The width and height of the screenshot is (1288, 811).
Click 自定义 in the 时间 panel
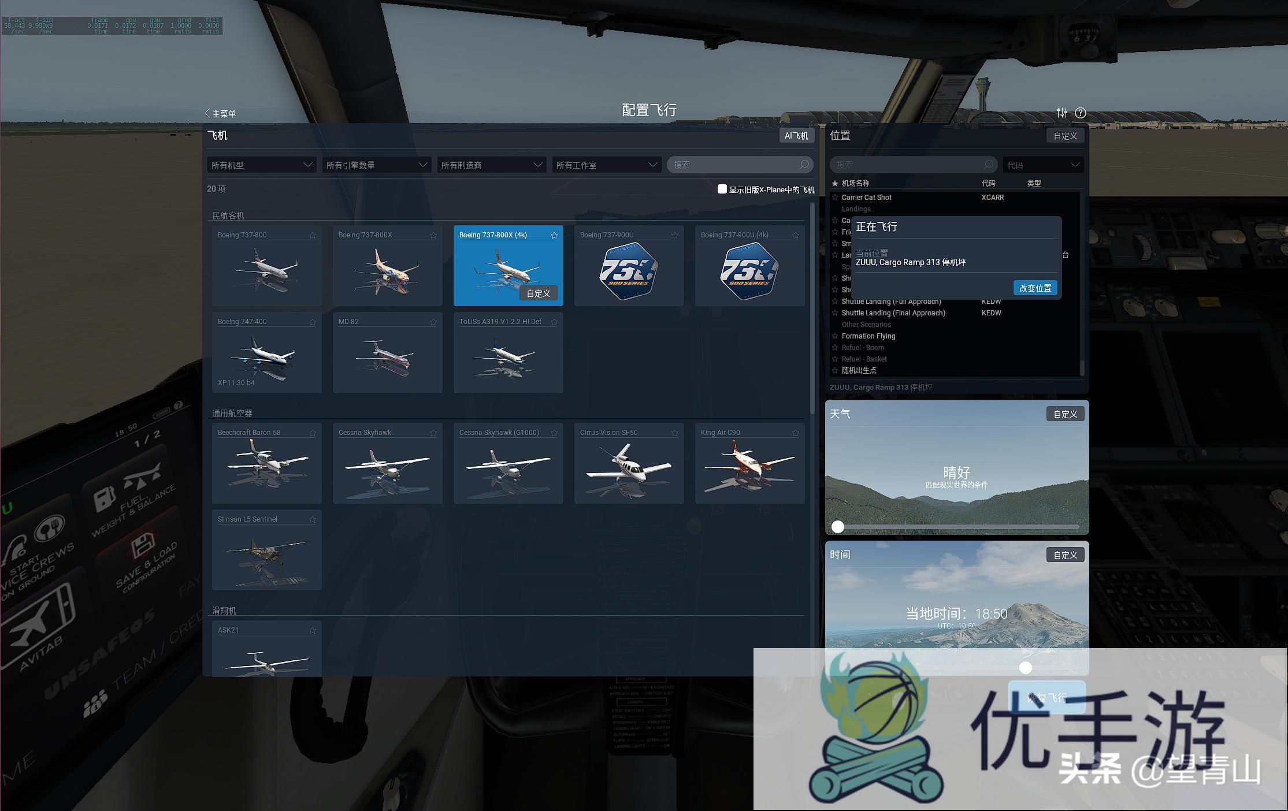(1065, 555)
